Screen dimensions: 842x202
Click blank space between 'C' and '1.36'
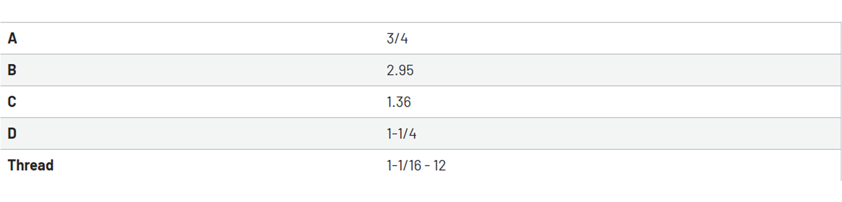202,102
